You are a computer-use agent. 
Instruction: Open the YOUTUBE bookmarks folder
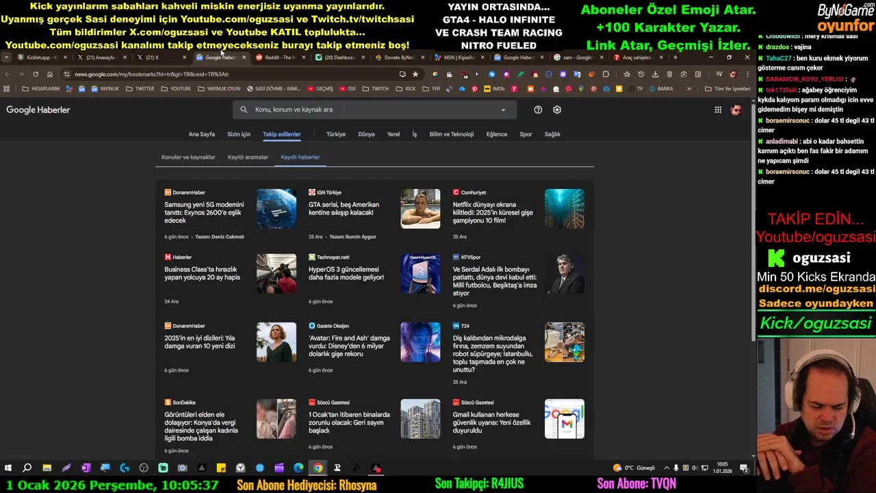click(176, 89)
